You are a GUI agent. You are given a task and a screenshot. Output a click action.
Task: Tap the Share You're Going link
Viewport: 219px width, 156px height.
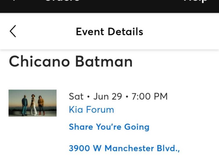(x=109, y=127)
